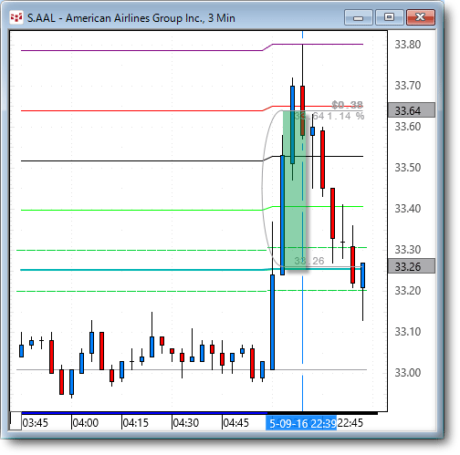Click the window title S.AAL American Airlines text
Screen dimensions: 460x455
[x=131, y=18]
